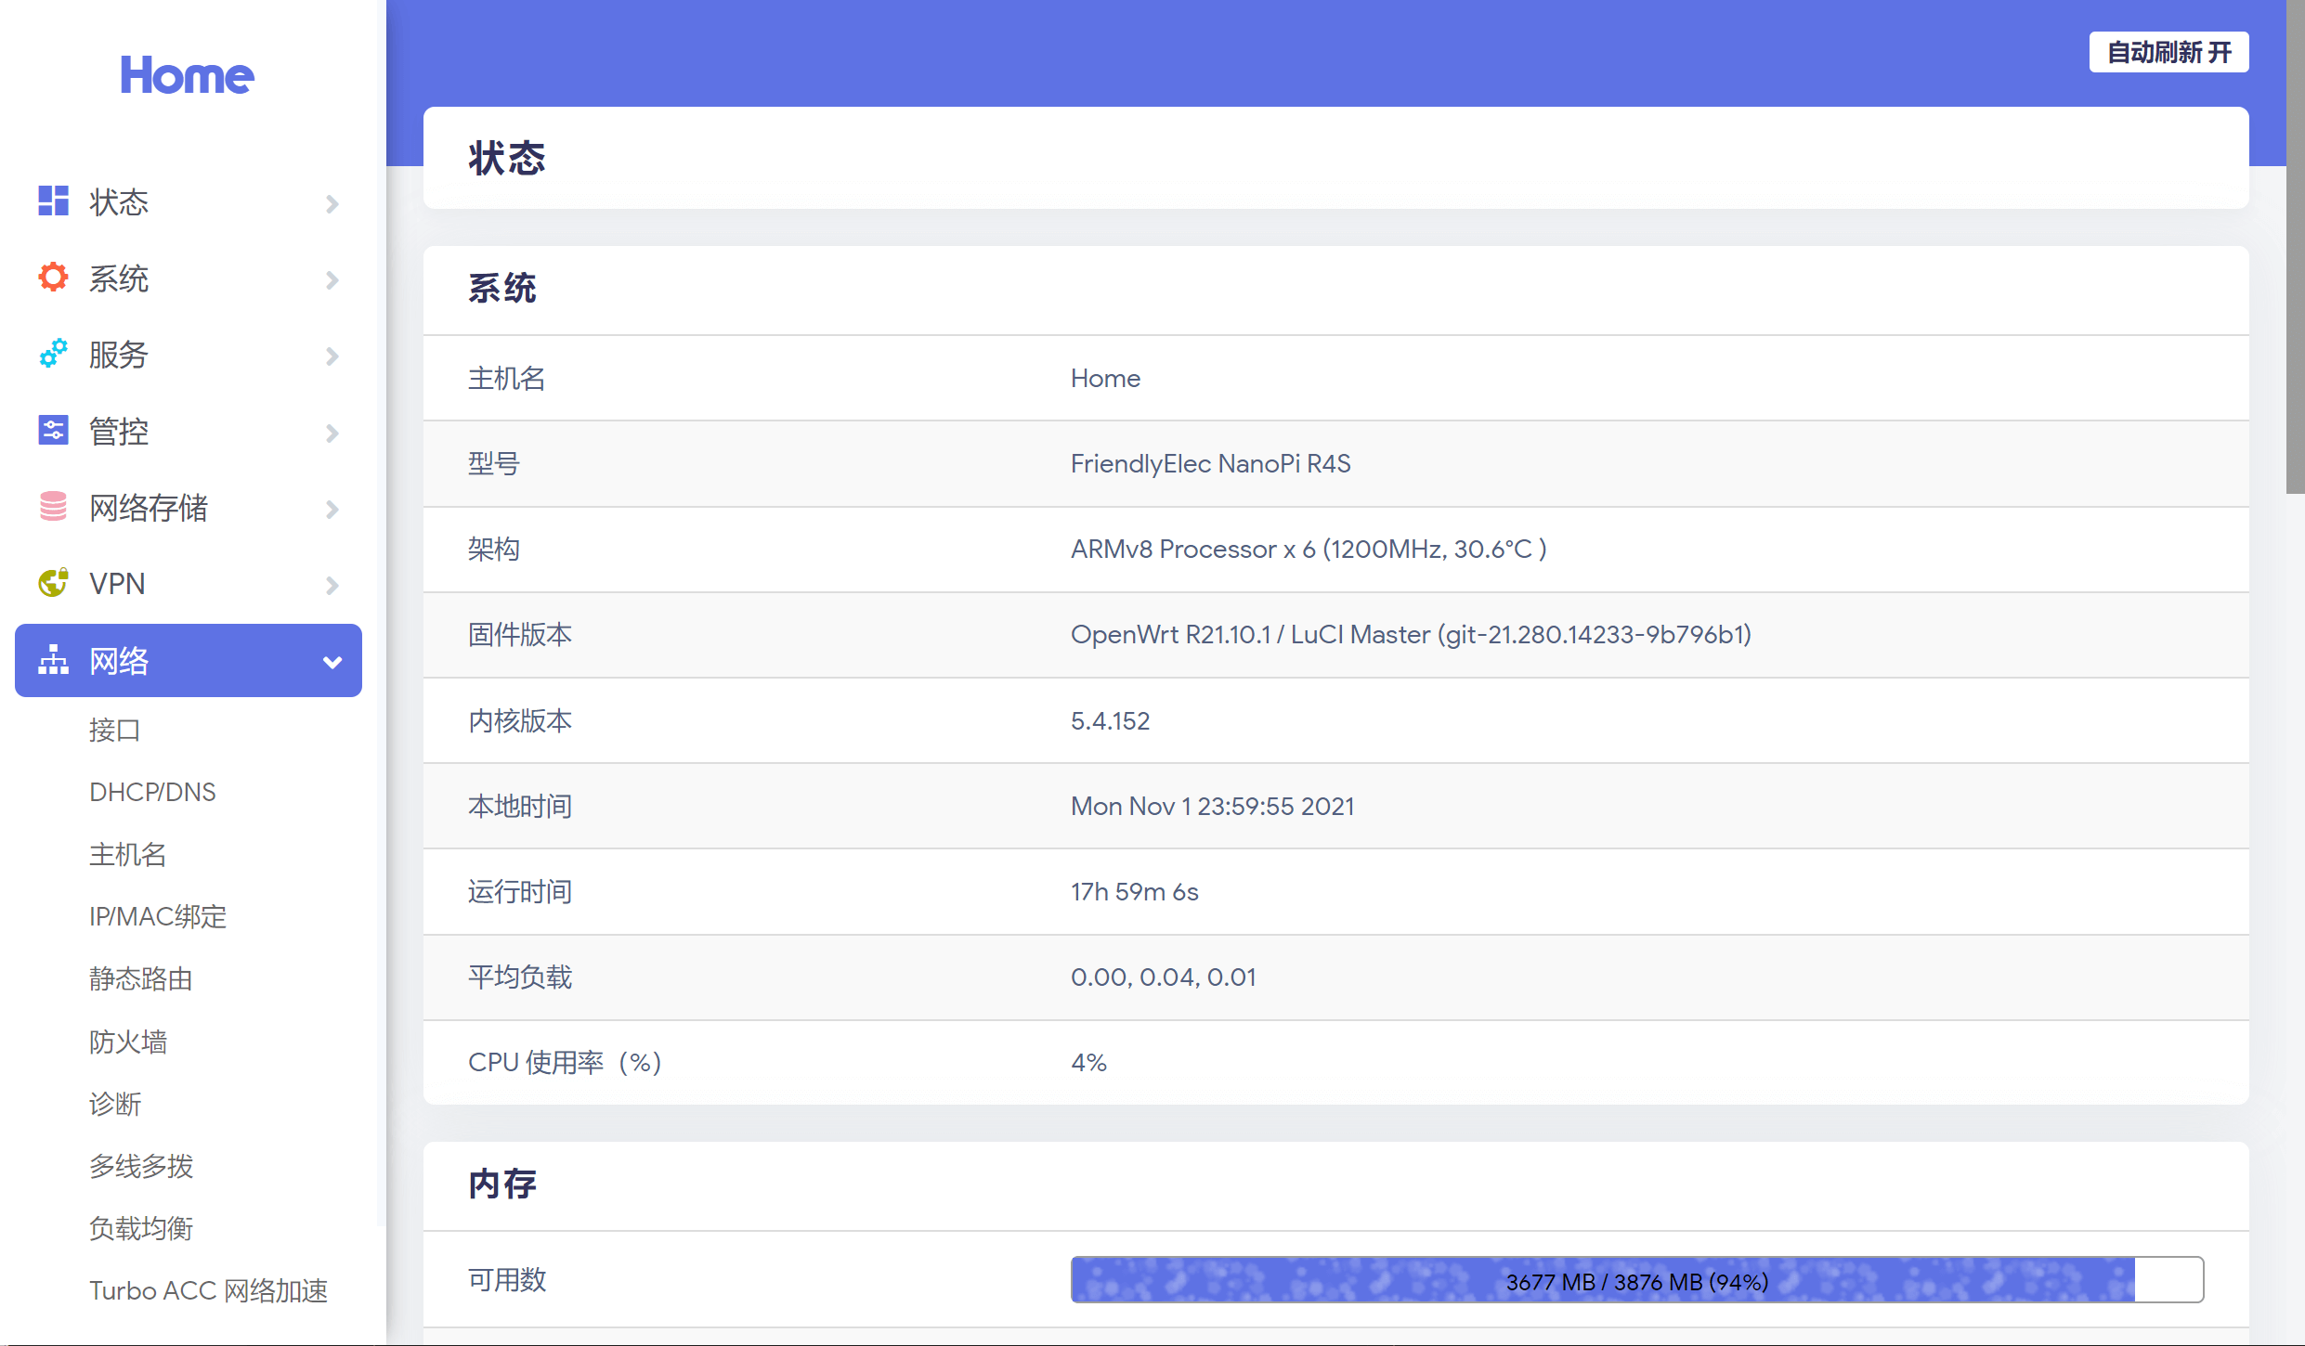Open the 负载均衡 submenu item
2305x1346 pixels.
[141, 1228]
